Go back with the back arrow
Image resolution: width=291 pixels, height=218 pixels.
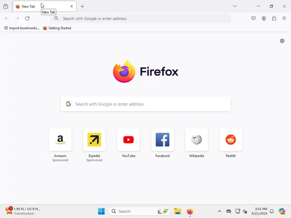(7, 18)
